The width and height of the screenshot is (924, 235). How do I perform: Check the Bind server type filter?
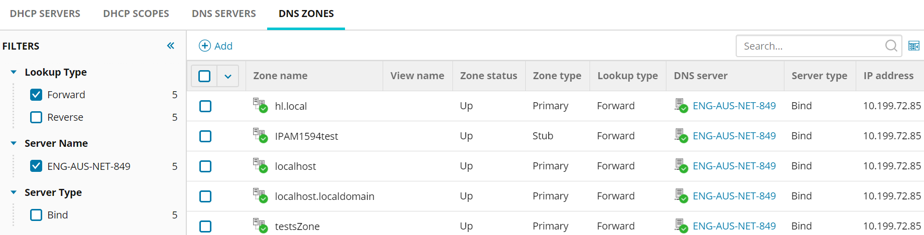coord(36,215)
